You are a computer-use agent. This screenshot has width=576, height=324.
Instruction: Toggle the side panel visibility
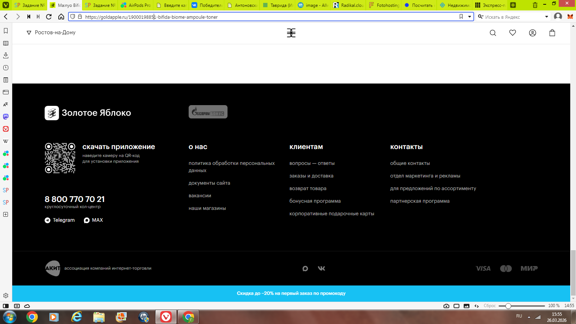click(x=6, y=306)
